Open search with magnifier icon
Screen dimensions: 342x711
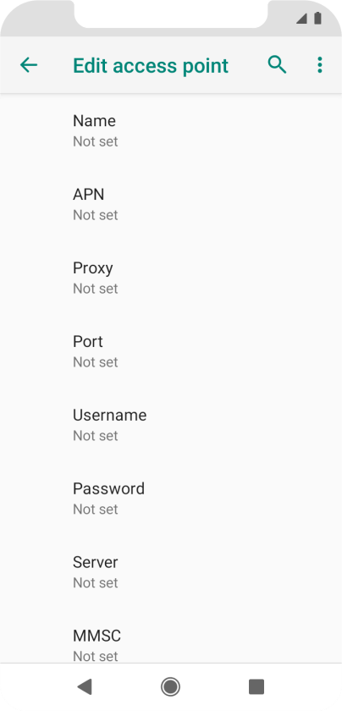277,65
